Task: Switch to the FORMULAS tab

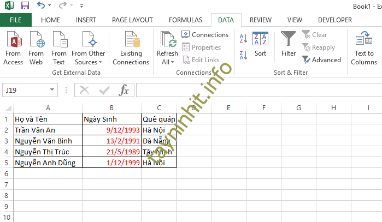Action: tap(185, 20)
